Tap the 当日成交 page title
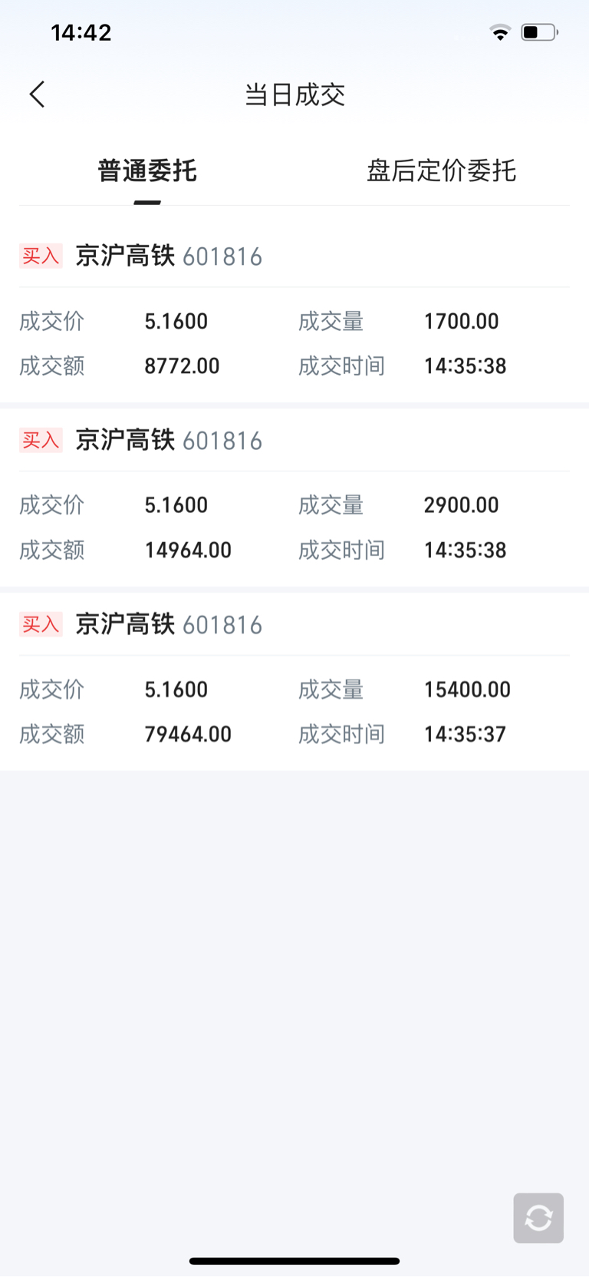The width and height of the screenshot is (589, 1277). (x=294, y=94)
